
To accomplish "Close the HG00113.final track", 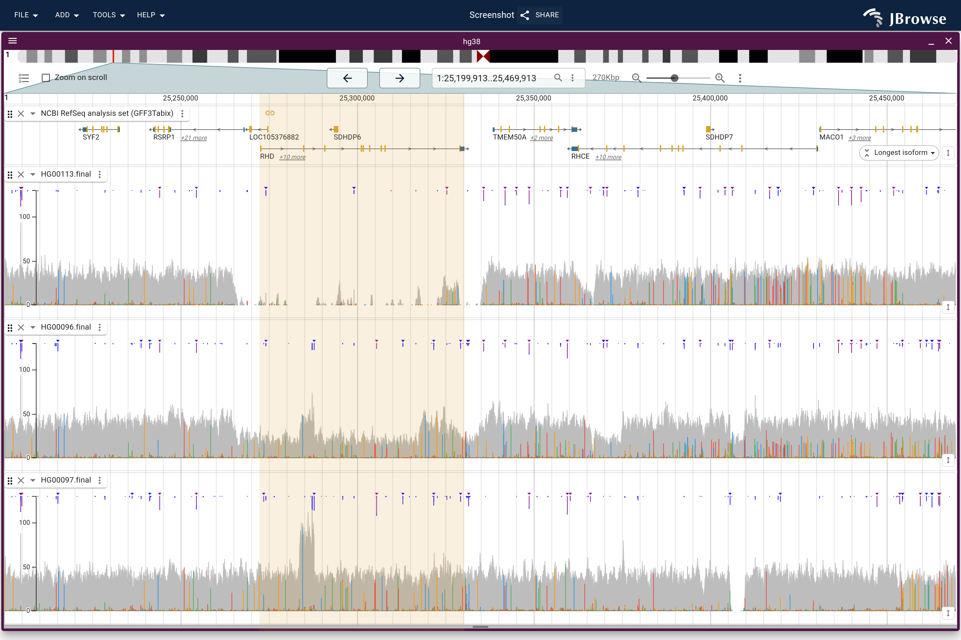I will pos(21,175).
